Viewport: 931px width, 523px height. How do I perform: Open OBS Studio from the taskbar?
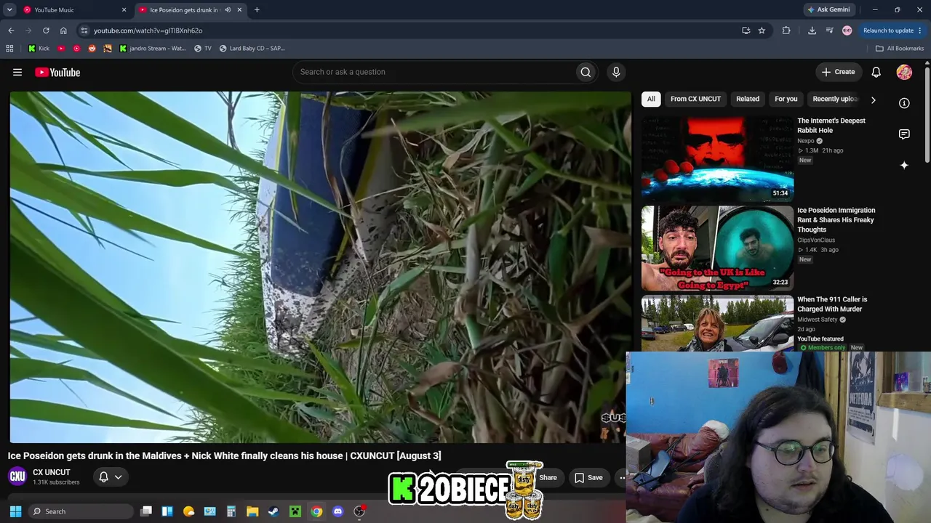point(359,511)
